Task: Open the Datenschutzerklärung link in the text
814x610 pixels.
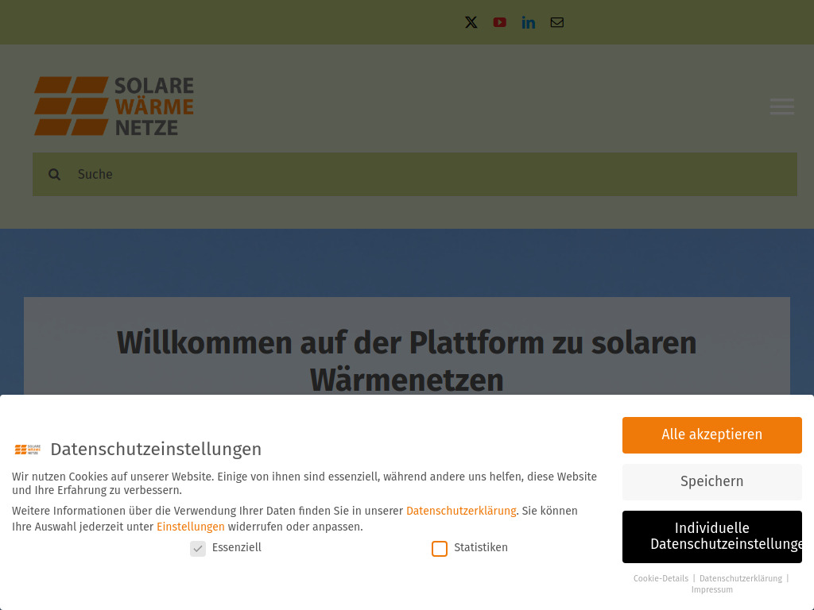Action: tap(461, 511)
